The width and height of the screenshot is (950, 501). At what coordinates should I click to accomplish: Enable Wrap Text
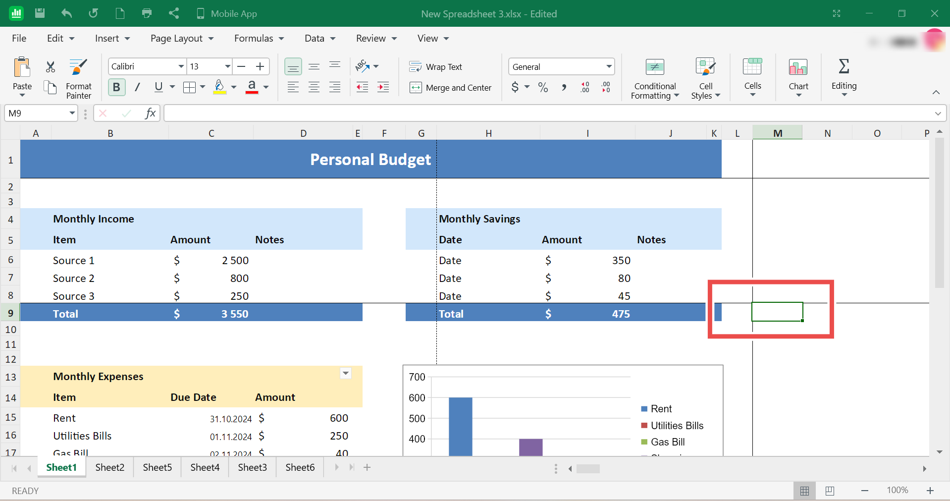435,67
